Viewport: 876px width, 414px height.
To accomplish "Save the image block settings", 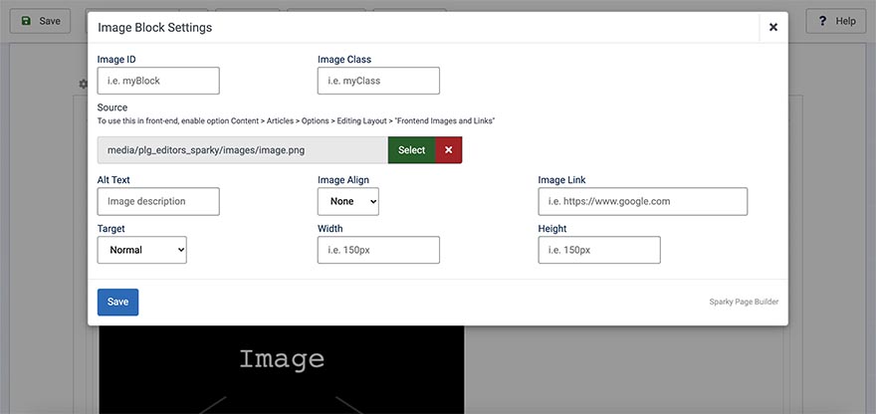I will (x=117, y=302).
